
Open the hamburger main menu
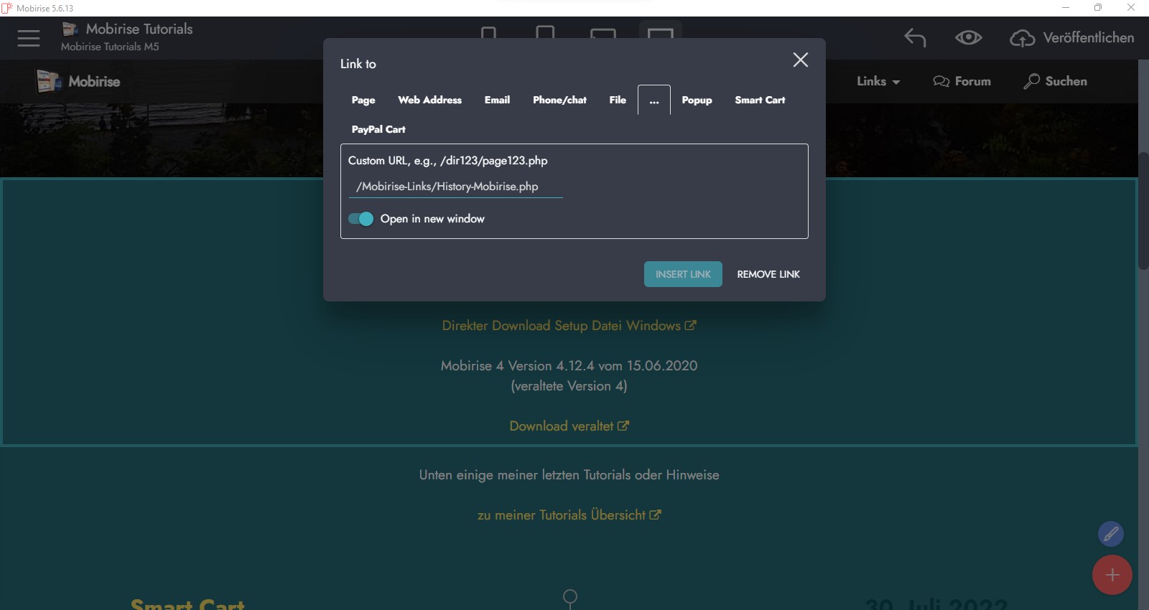click(x=29, y=38)
